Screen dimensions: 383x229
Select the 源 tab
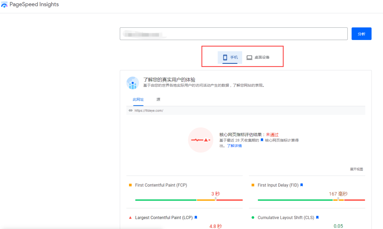[158, 99]
